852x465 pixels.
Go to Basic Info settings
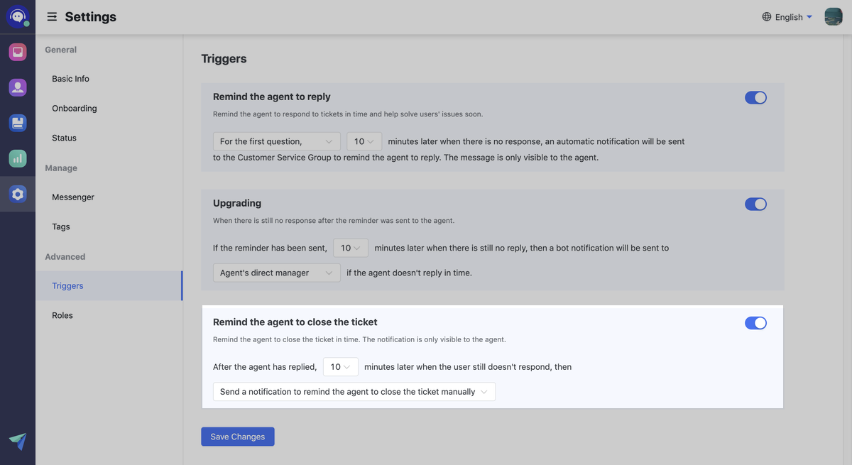point(70,79)
